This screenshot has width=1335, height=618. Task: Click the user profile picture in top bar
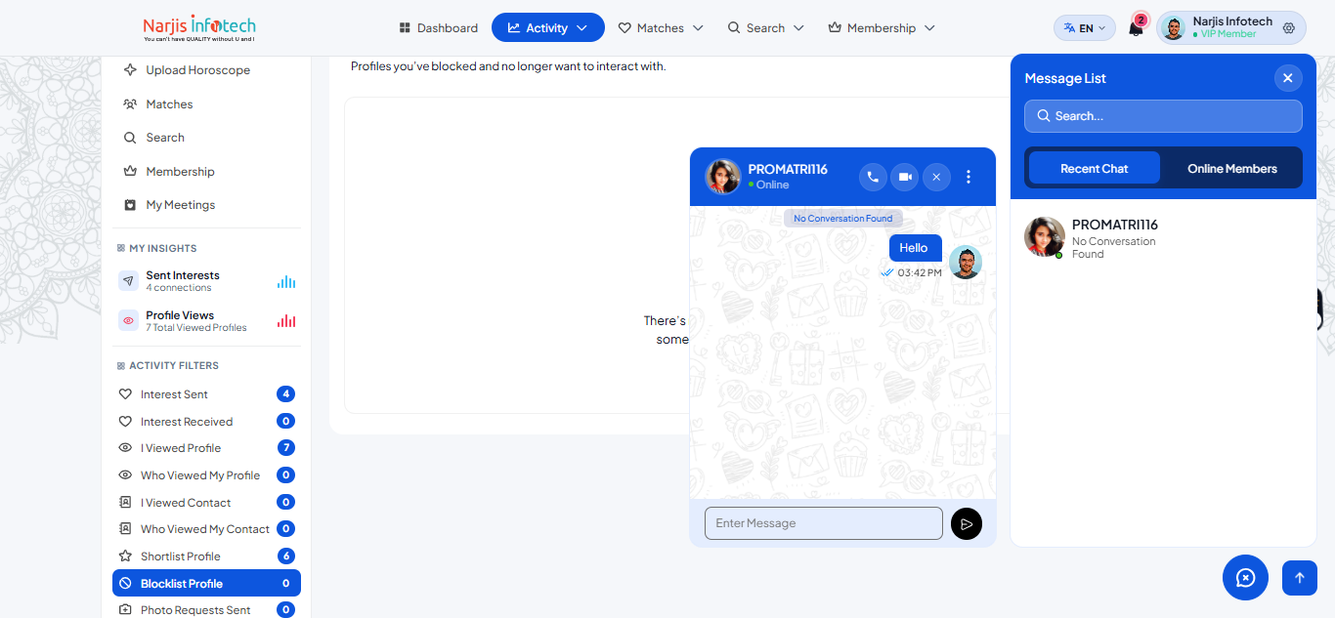pos(1174,28)
